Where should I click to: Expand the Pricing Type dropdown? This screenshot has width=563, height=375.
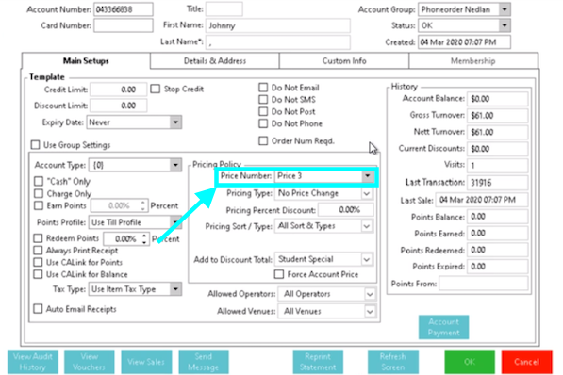pos(367,193)
